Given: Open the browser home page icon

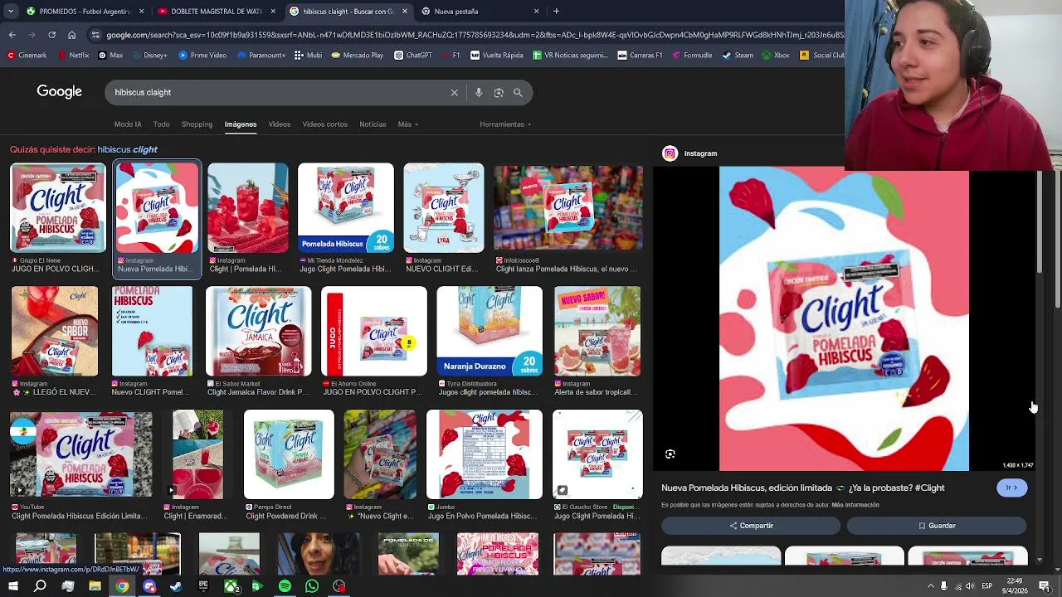Looking at the screenshot, I should 72,35.
